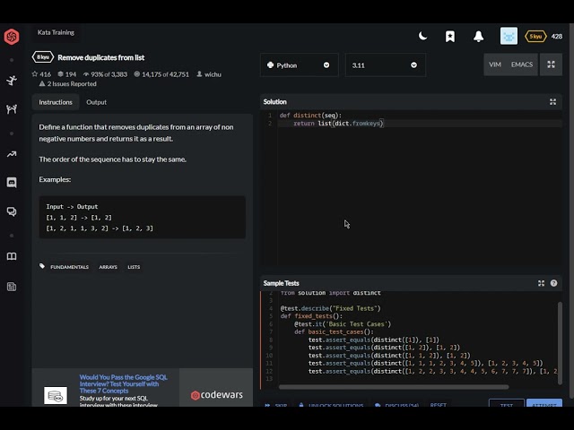Open the Discord chat sidebar icon
The width and height of the screenshot is (574, 430).
12,183
